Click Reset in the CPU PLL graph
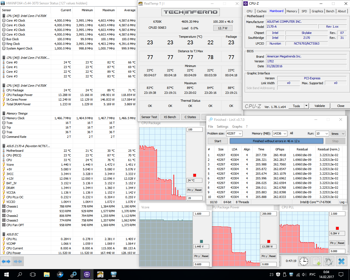Image resolution: width=350 pixels, height=280 pixels. 341,243
